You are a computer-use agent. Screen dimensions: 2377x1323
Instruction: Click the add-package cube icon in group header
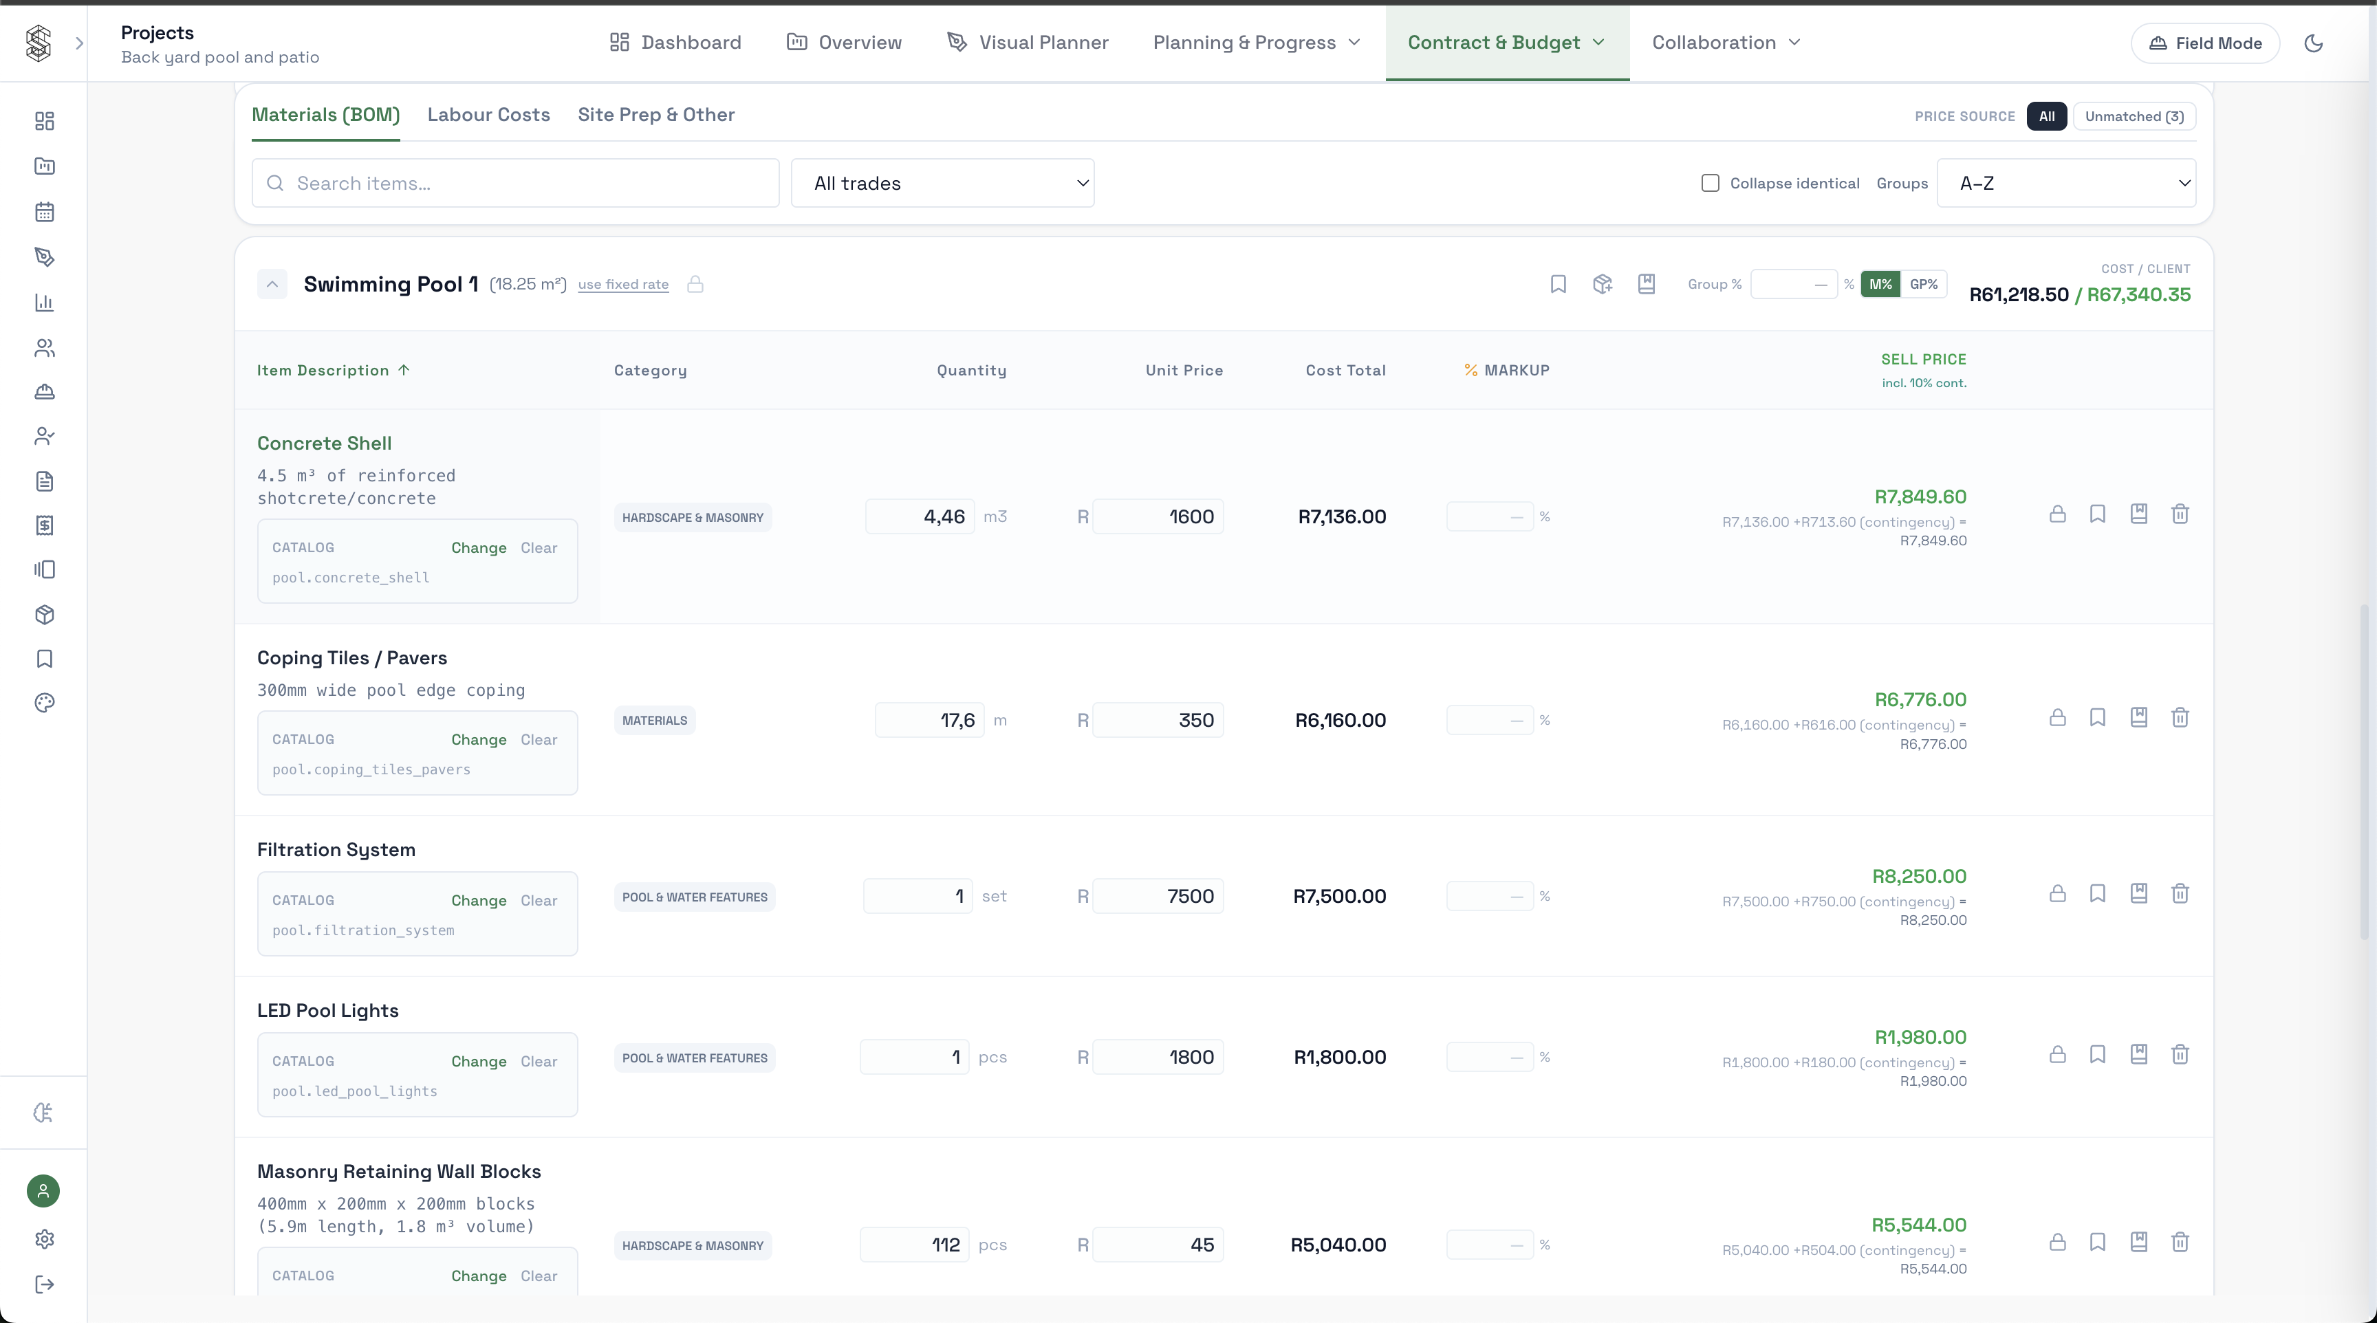(1602, 284)
